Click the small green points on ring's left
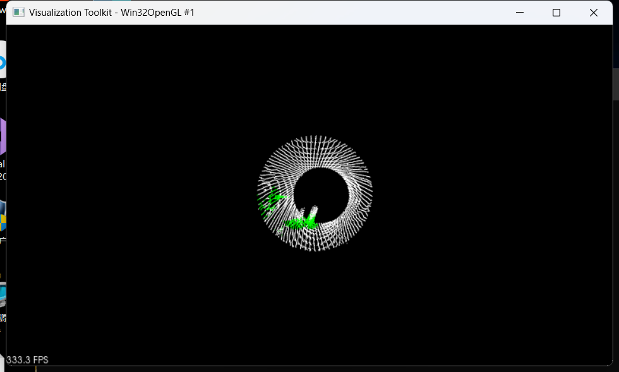This screenshot has height=372, width=619. (x=272, y=200)
